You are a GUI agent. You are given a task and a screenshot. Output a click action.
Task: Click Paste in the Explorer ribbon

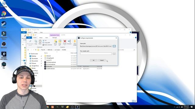40,42
